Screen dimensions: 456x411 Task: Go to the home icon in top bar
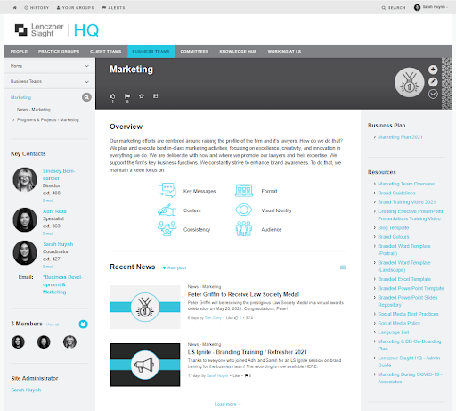pos(15,8)
